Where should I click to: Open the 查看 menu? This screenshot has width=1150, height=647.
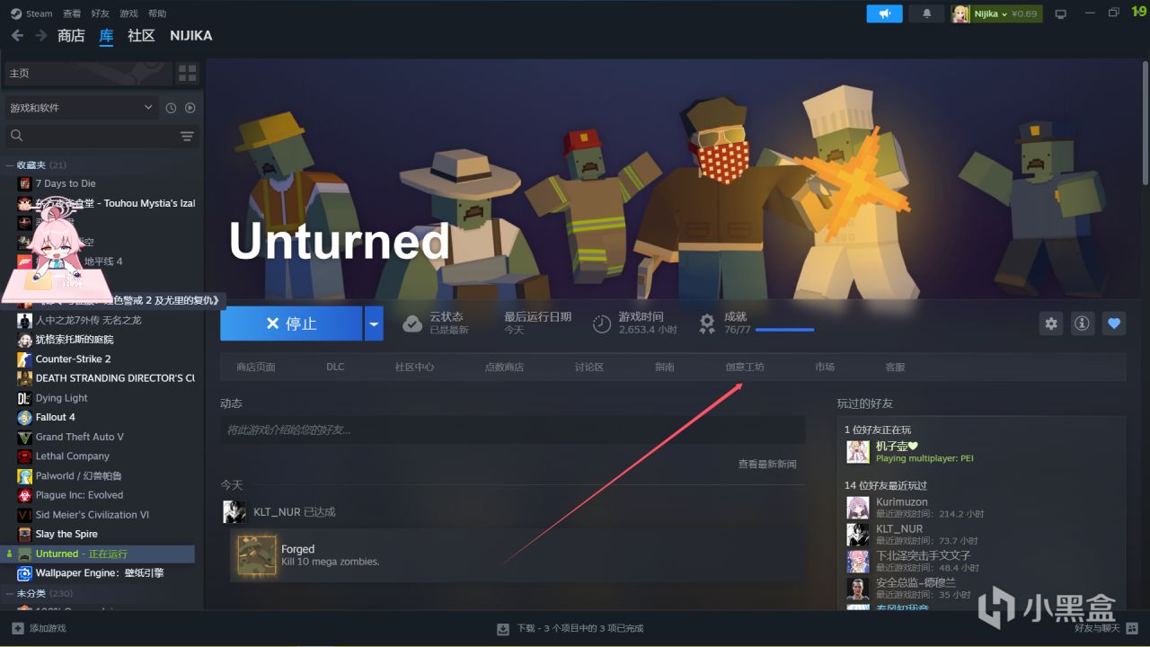[72, 13]
